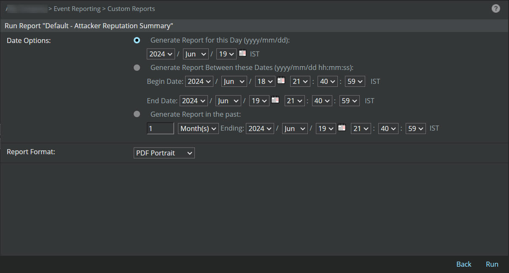Open month dropdown for this Day
The width and height of the screenshot is (509, 273).
coord(196,54)
